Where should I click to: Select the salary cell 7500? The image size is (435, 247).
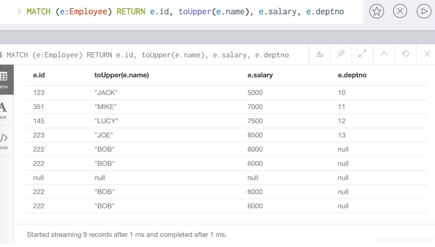255,121
